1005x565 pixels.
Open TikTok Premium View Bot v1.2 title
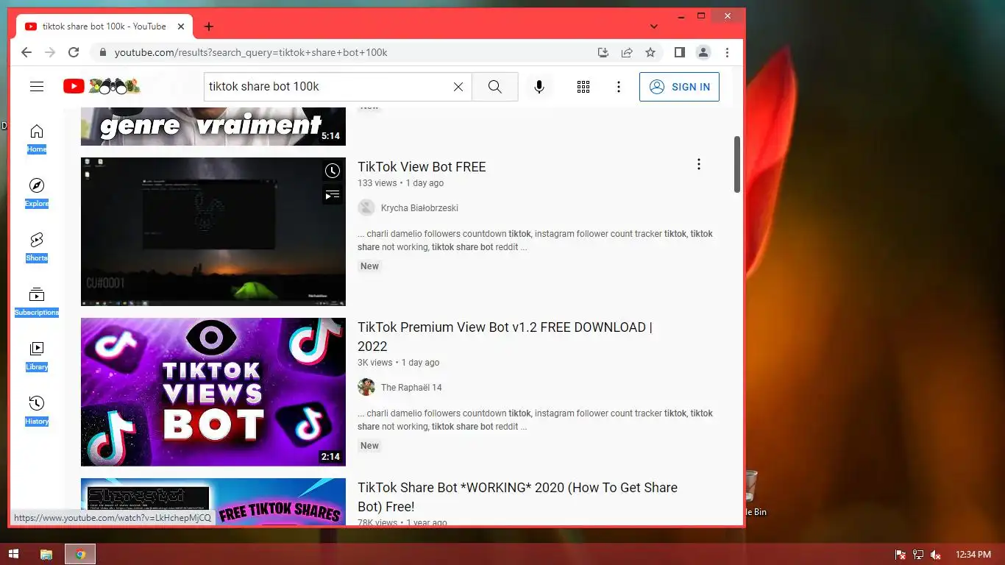tap(505, 337)
